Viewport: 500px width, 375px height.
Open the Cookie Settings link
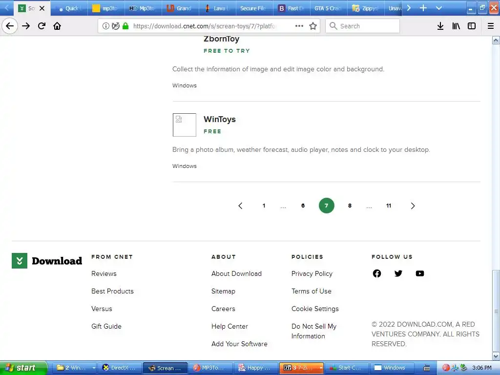coord(315,309)
